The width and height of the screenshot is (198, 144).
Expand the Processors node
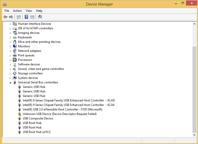coord(10,60)
